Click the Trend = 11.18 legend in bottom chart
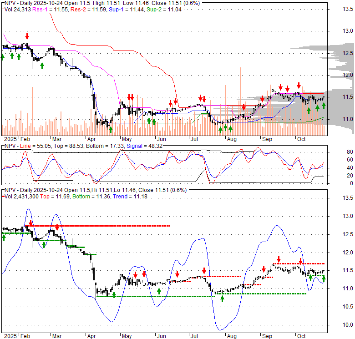 tap(130, 197)
